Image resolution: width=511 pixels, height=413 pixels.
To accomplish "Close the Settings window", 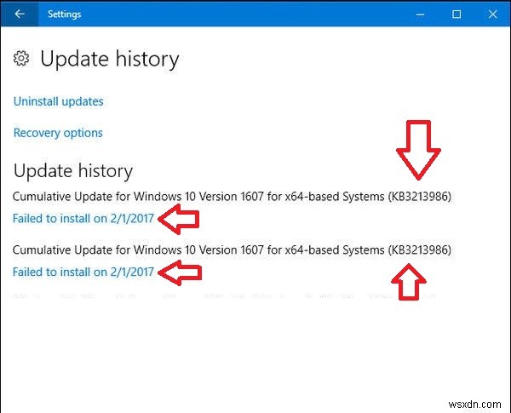I will pos(493,14).
